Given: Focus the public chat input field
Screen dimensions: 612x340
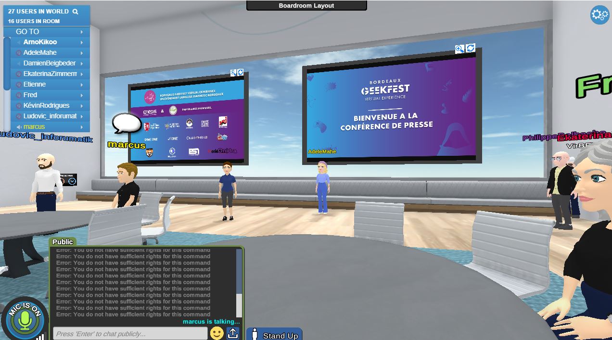Looking at the screenshot, I should [x=130, y=333].
